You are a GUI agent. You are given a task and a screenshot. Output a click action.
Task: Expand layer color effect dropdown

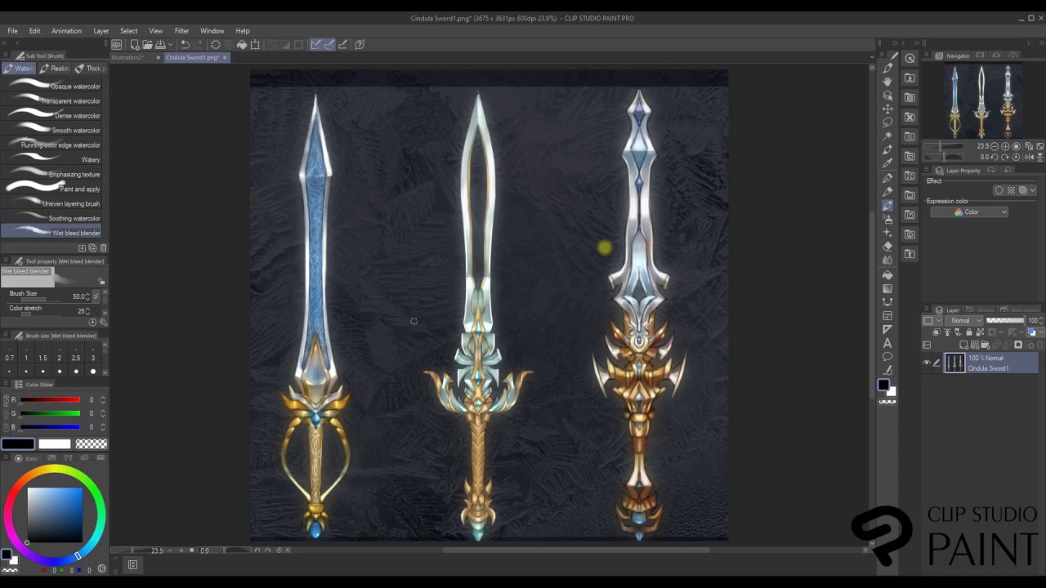point(1032,190)
